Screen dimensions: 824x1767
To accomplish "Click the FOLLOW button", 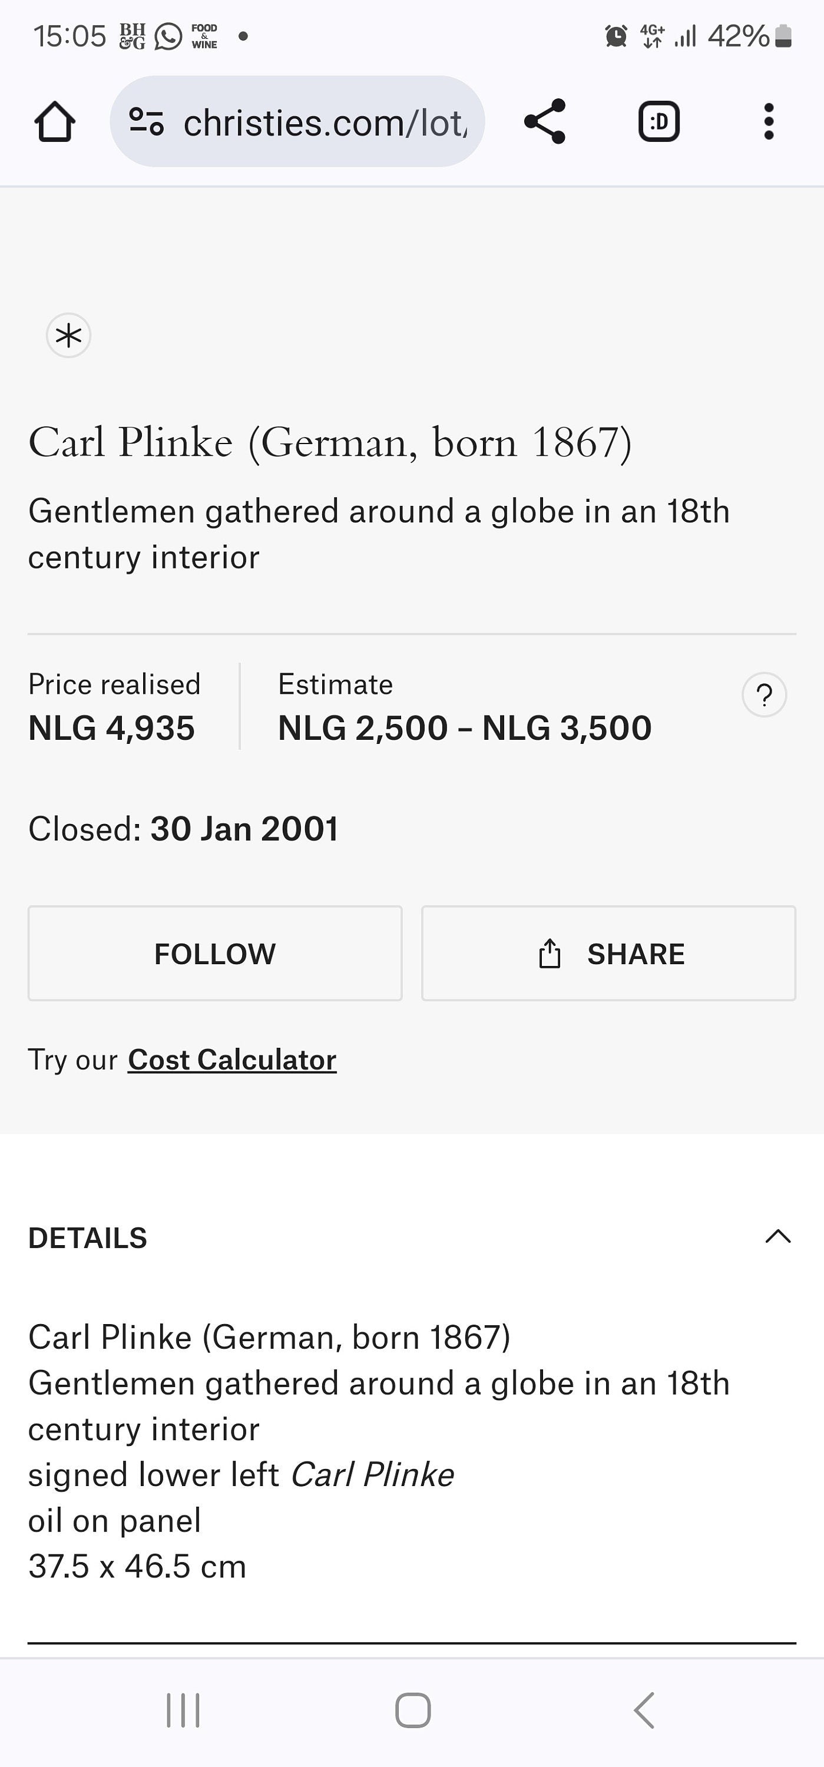I will (x=215, y=954).
